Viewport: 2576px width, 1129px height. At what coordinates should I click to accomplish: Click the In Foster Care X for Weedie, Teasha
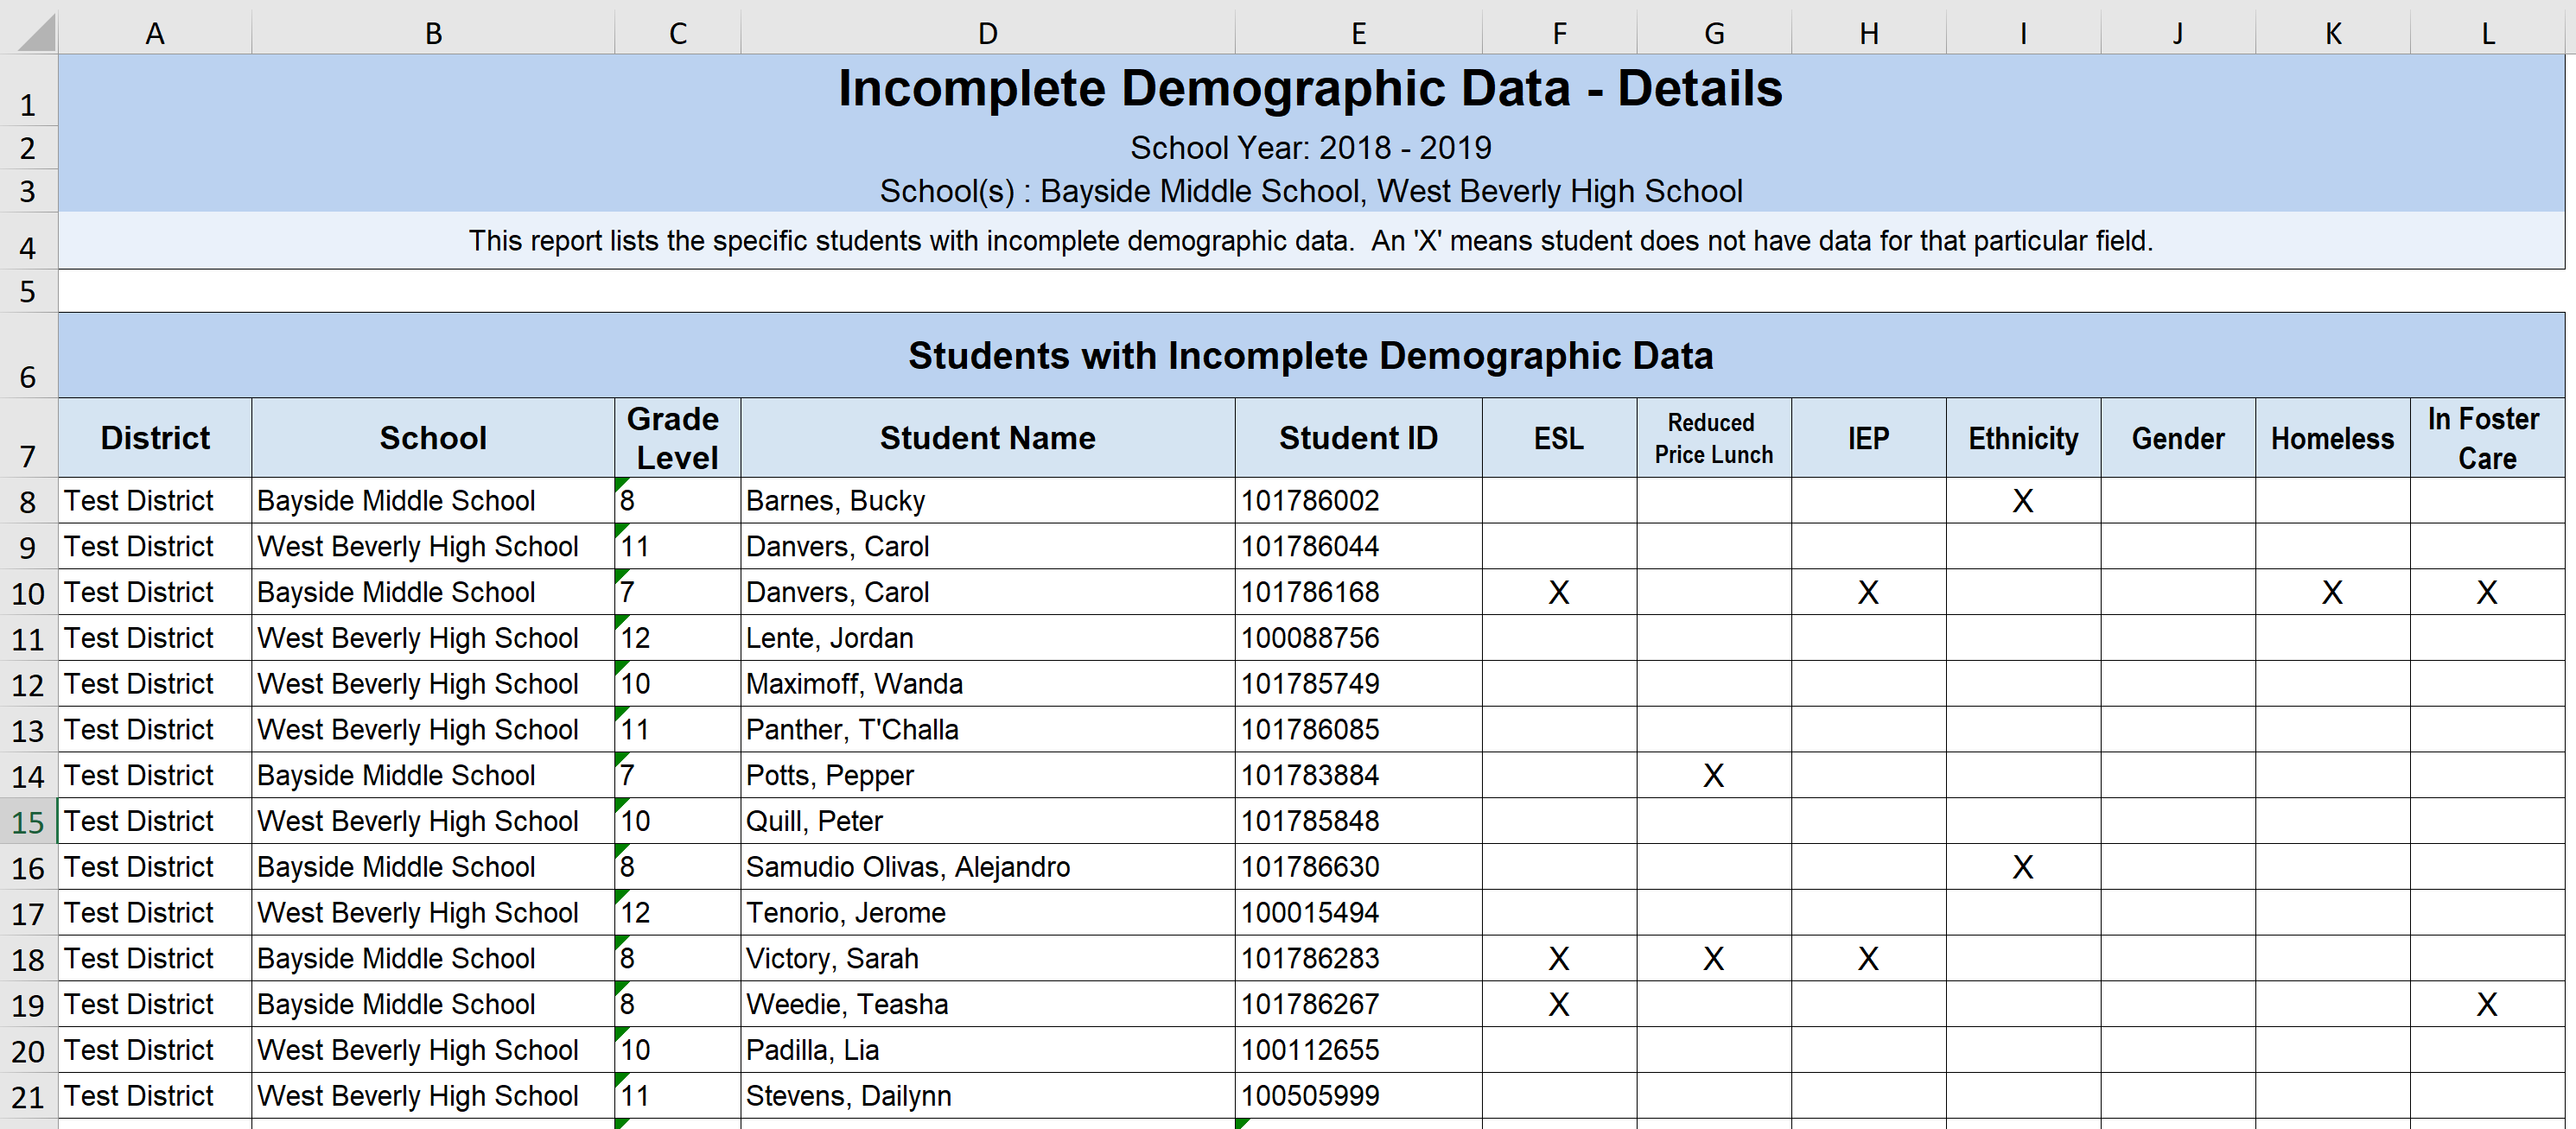pos(2487,1004)
